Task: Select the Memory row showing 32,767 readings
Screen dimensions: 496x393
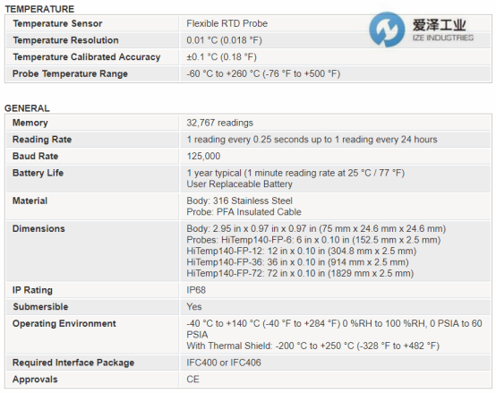Action: [248, 123]
